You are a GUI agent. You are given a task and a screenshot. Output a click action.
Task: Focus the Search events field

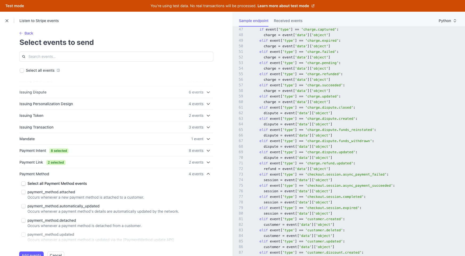(x=116, y=57)
